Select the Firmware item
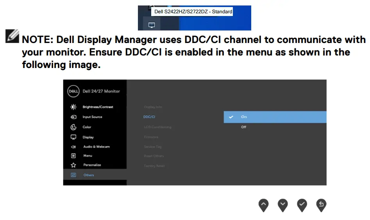The height and width of the screenshot is (220, 370). click(x=151, y=137)
